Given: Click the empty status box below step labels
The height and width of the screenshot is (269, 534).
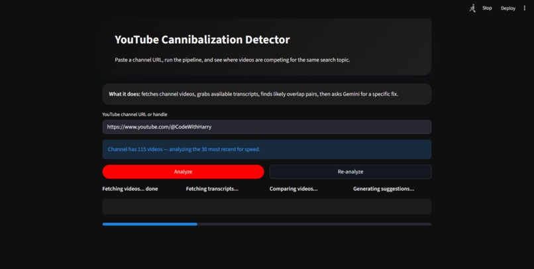Looking at the screenshot, I should point(266,207).
